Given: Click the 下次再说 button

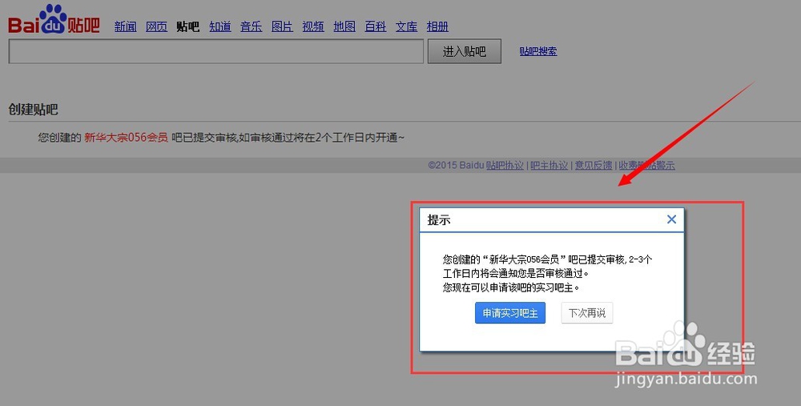Looking at the screenshot, I should coord(587,313).
